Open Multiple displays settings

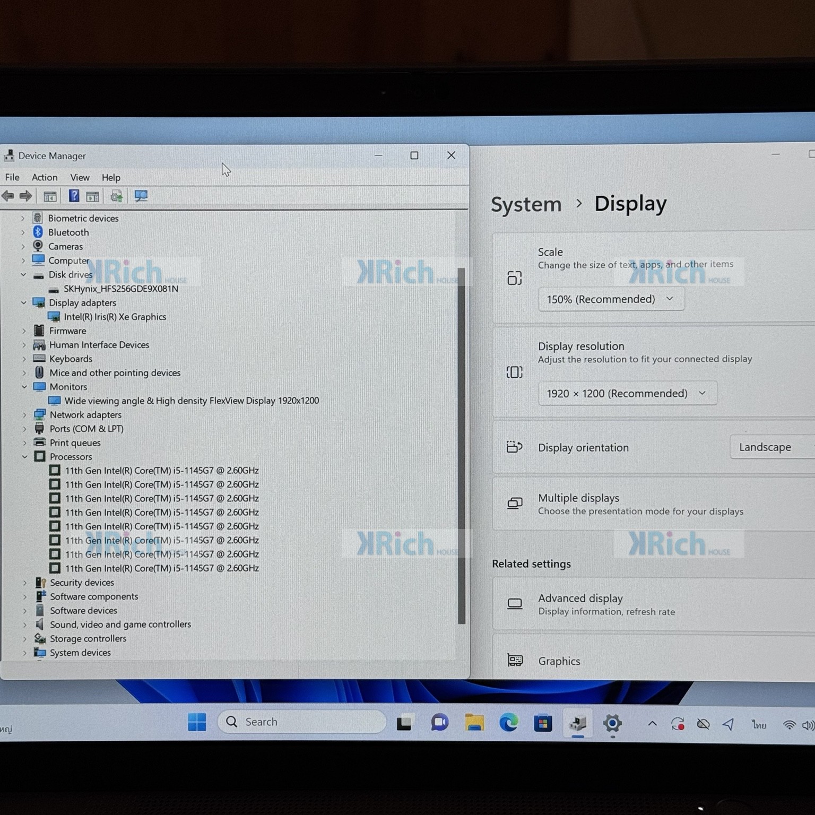(x=654, y=504)
